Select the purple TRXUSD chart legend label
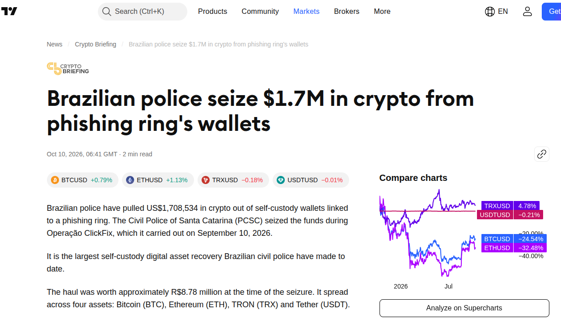Image resolution: width=561 pixels, height=318 pixels. click(497, 206)
